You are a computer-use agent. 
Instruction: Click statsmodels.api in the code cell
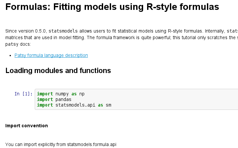coord(75,105)
